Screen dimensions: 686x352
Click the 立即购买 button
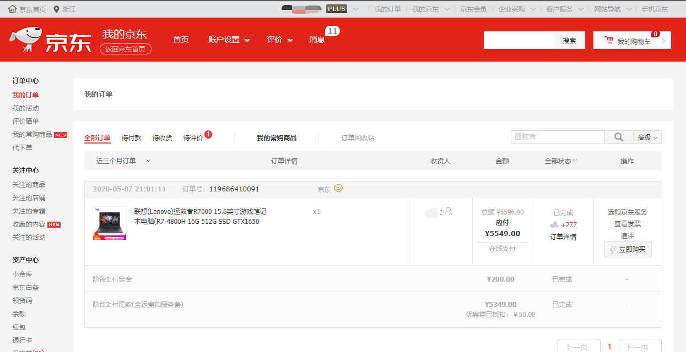click(628, 250)
